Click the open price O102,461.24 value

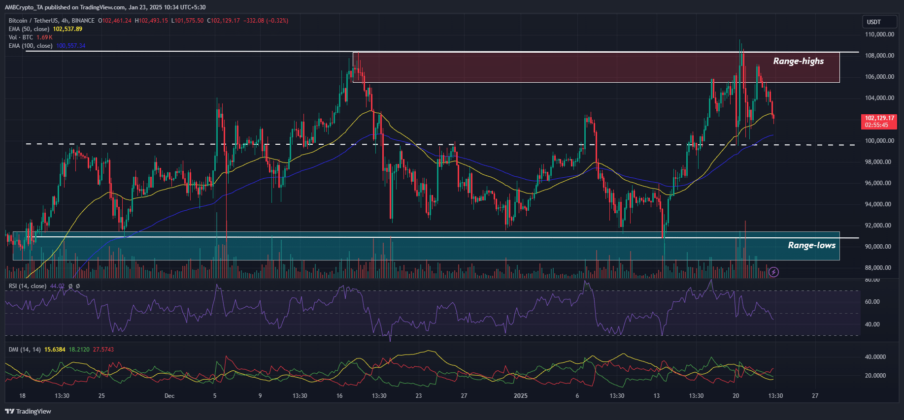coord(115,21)
